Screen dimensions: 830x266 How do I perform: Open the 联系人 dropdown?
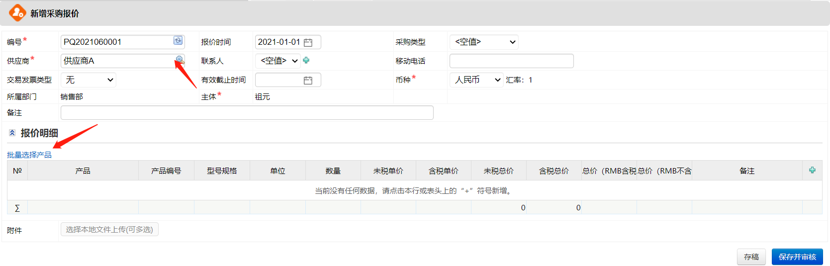[278, 61]
